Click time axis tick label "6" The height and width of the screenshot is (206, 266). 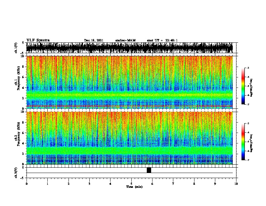click(152, 184)
